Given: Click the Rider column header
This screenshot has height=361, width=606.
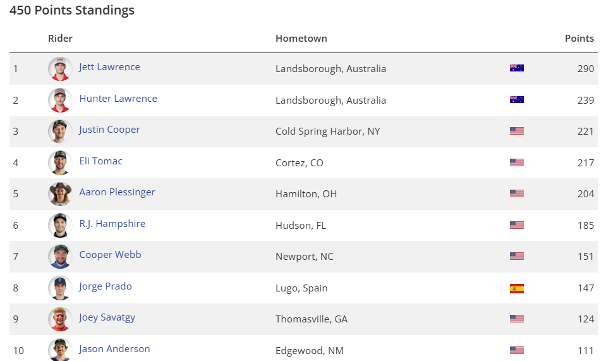Looking at the screenshot, I should (60, 39).
